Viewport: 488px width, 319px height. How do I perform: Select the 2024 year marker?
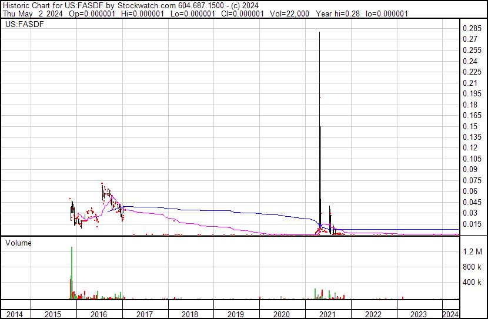(450, 314)
